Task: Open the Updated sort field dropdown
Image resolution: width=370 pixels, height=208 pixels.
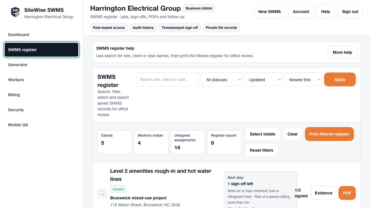Action: (x=263, y=79)
